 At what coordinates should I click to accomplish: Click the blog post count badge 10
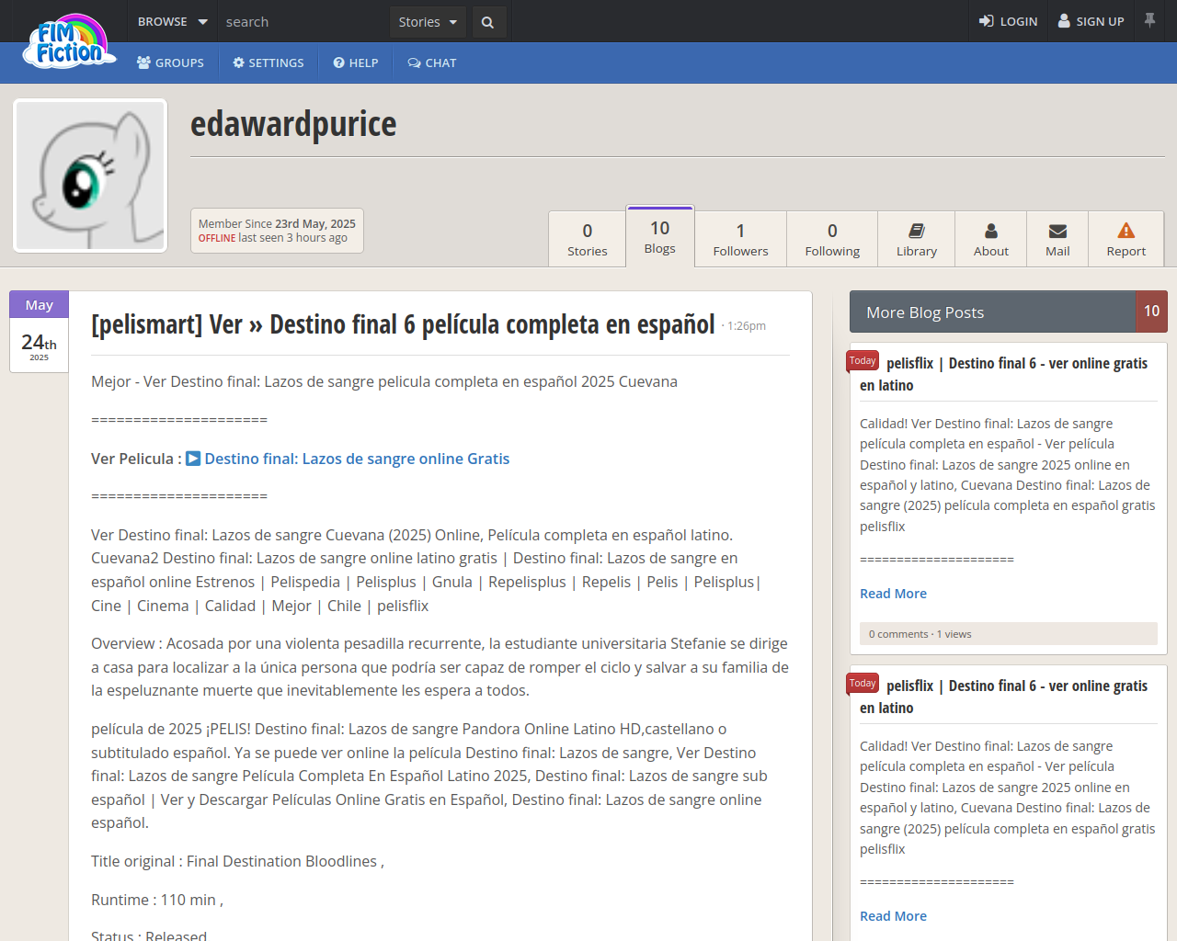click(1152, 312)
